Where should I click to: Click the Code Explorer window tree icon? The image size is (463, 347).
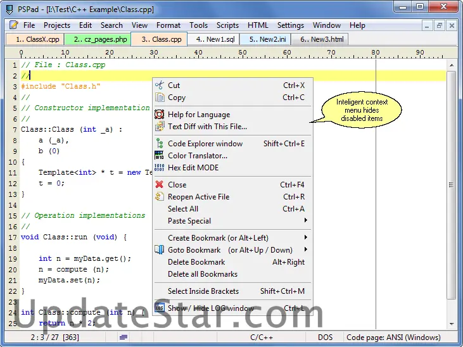point(159,144)
